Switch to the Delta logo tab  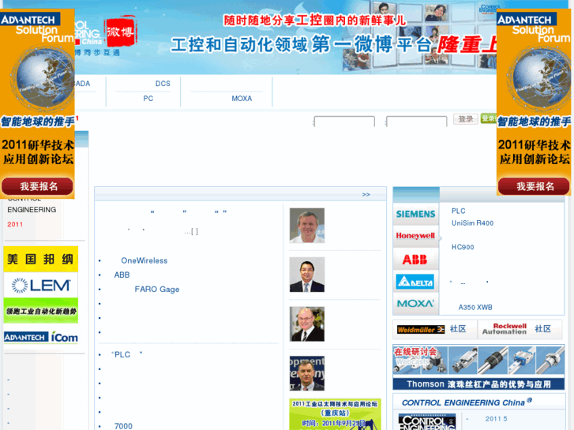click(415, 282)
